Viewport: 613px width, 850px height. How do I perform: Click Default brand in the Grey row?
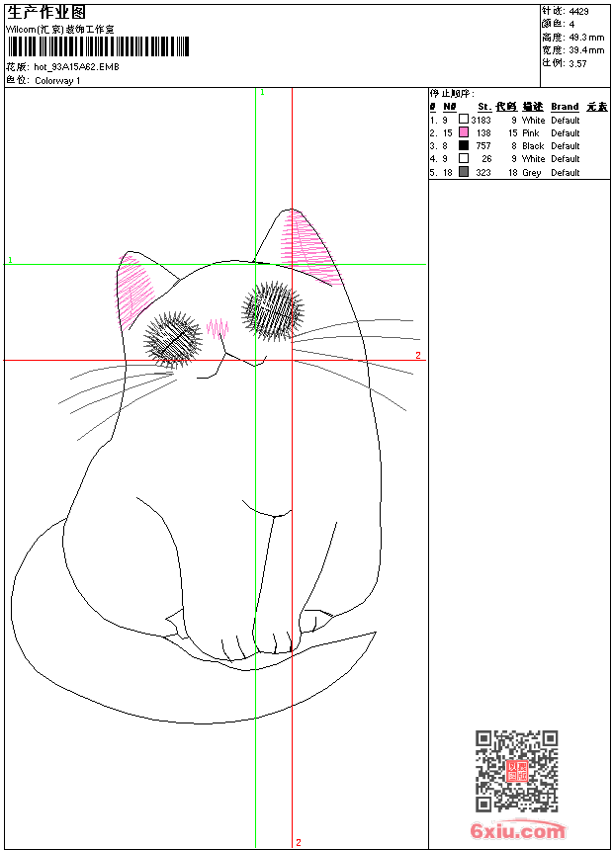point(566,172)
